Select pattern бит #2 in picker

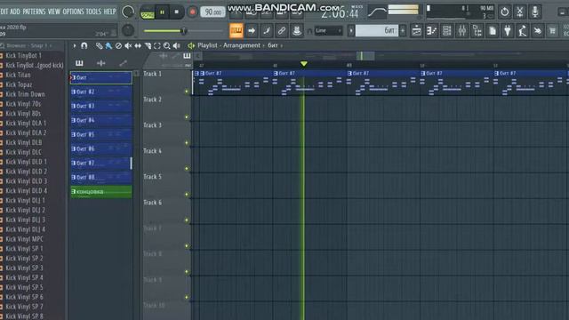tap(100, 92)
